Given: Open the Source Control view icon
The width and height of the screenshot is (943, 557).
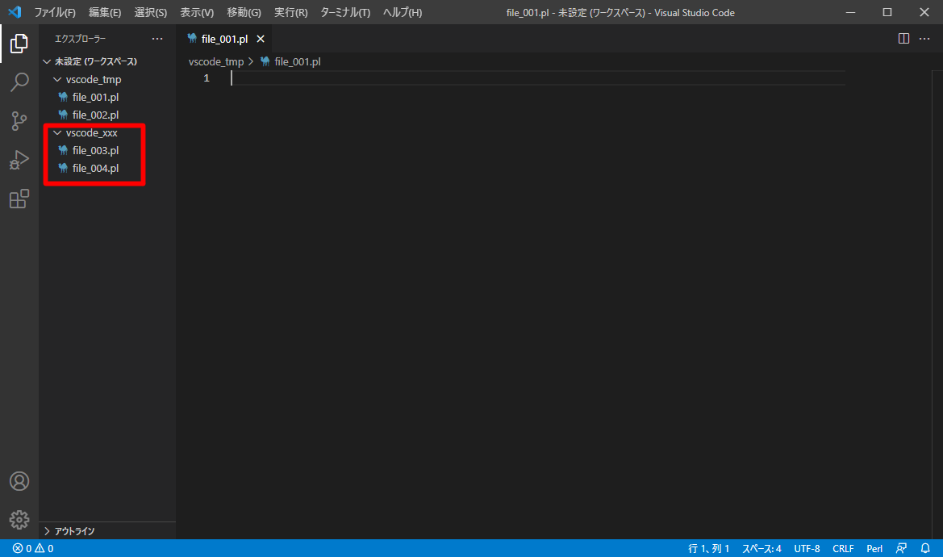Looking at the screenshot, I should 19,121.
